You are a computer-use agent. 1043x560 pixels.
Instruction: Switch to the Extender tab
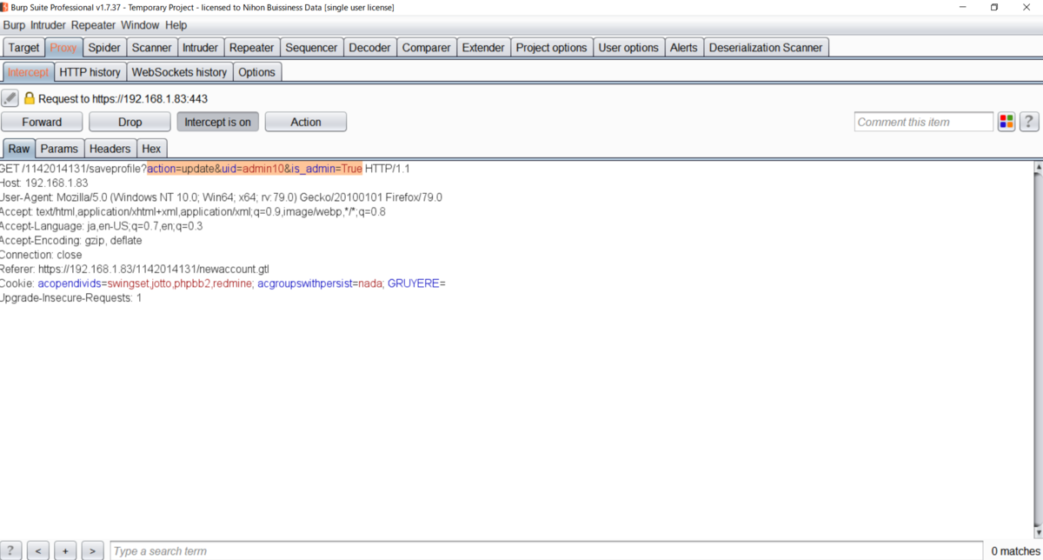point(483,47)
